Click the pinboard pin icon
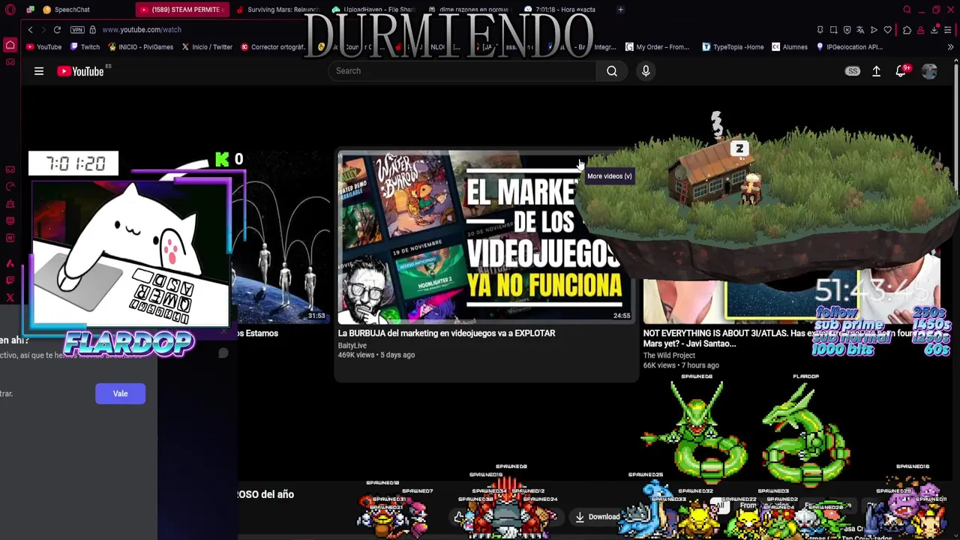 pos(820,29)
